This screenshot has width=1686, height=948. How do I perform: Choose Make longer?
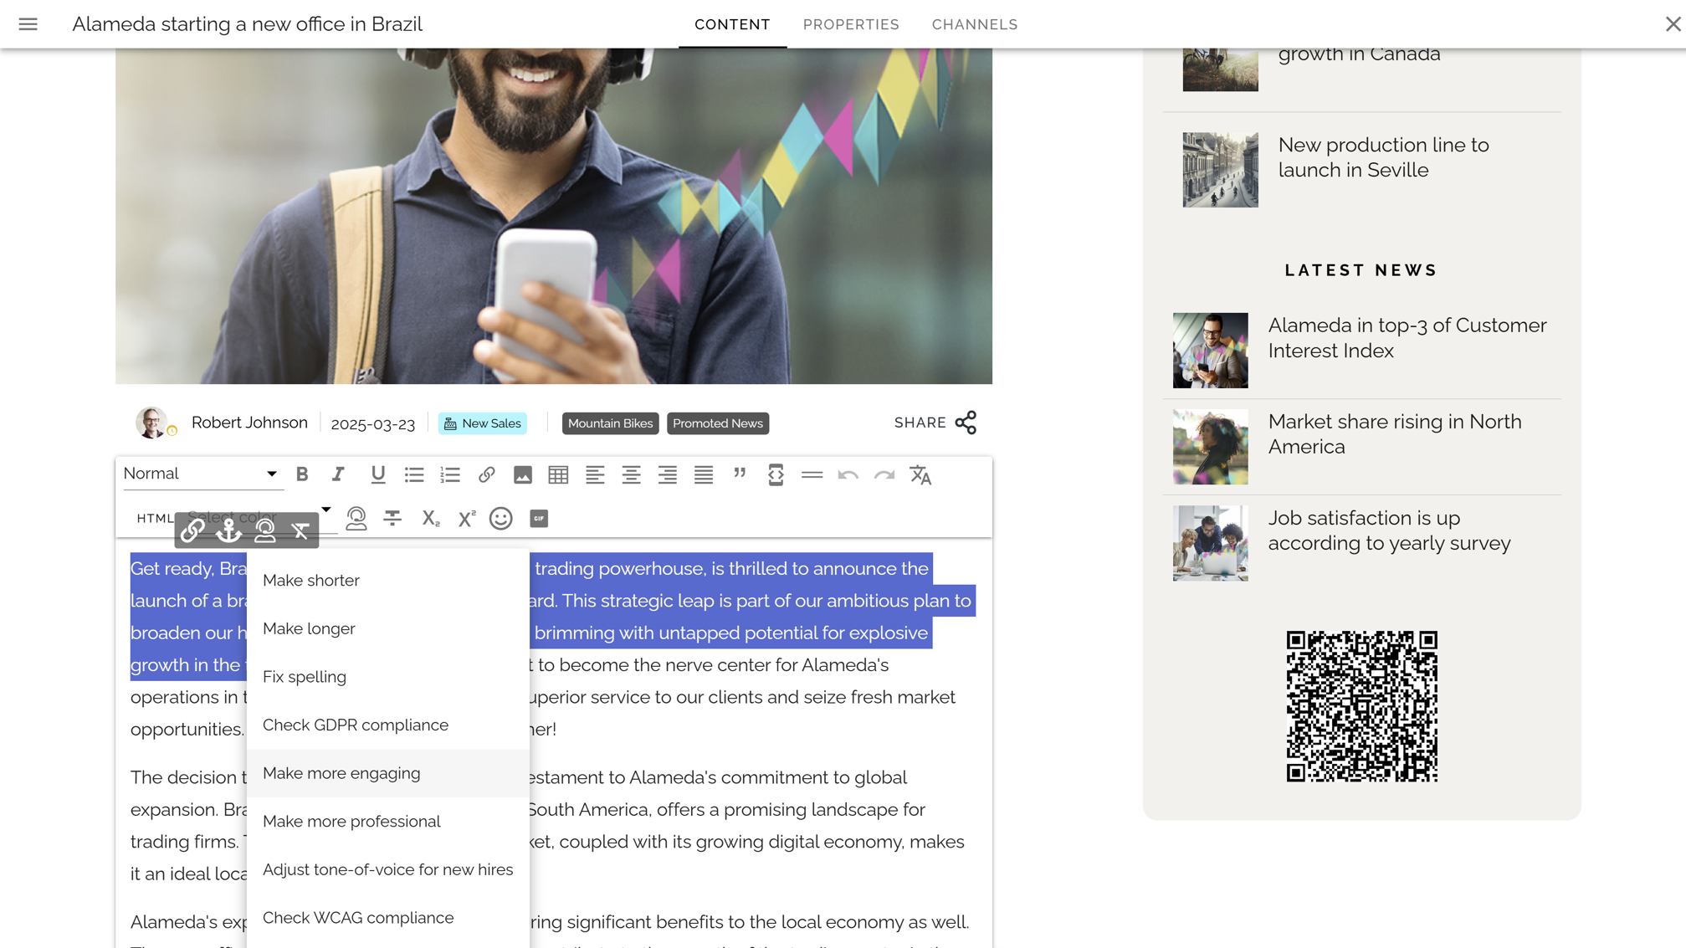click(388, 628)
